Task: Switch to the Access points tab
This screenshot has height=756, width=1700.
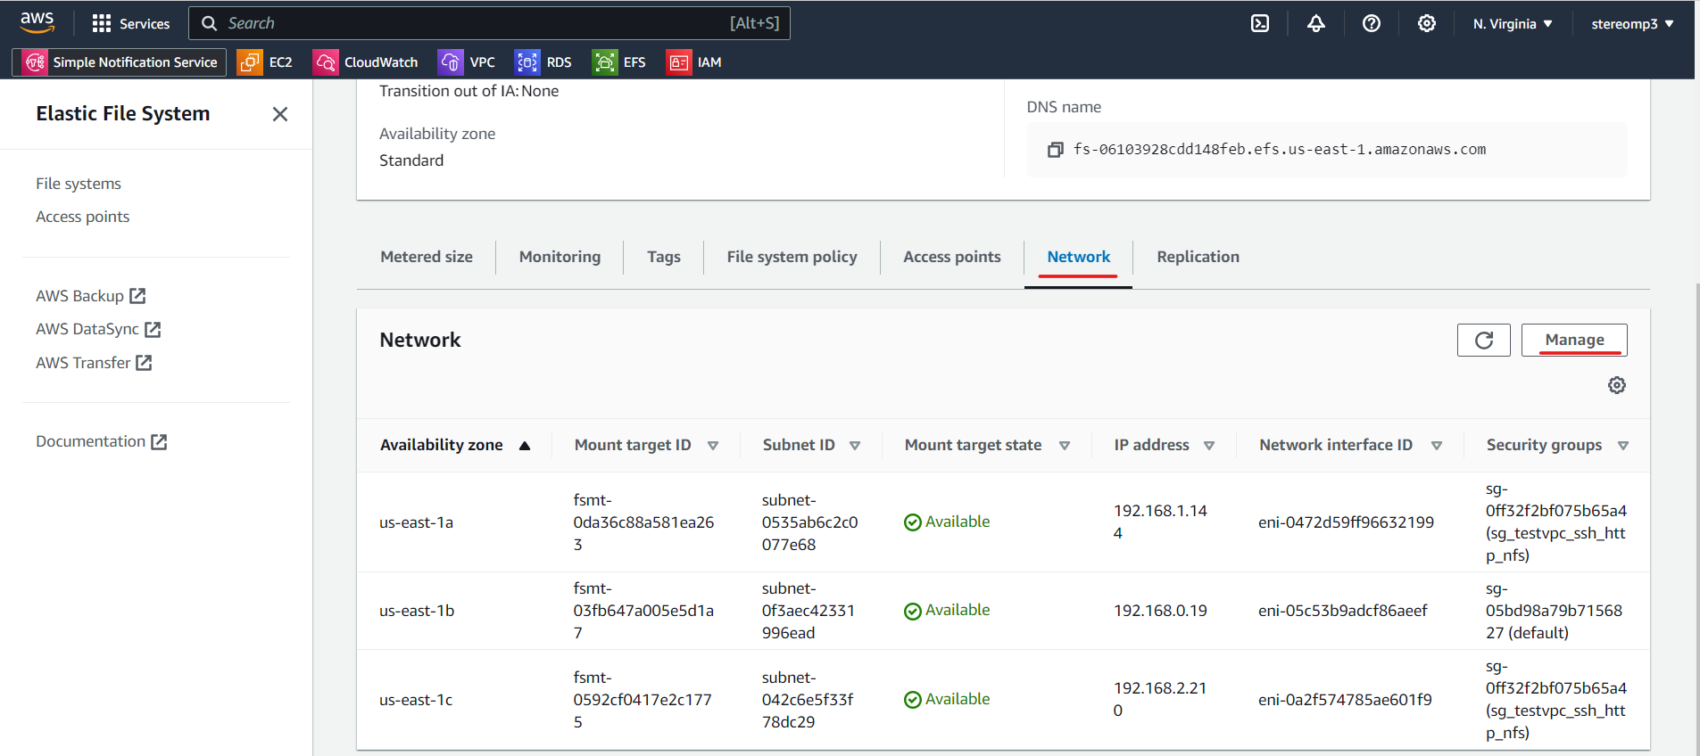Action: 952,257
